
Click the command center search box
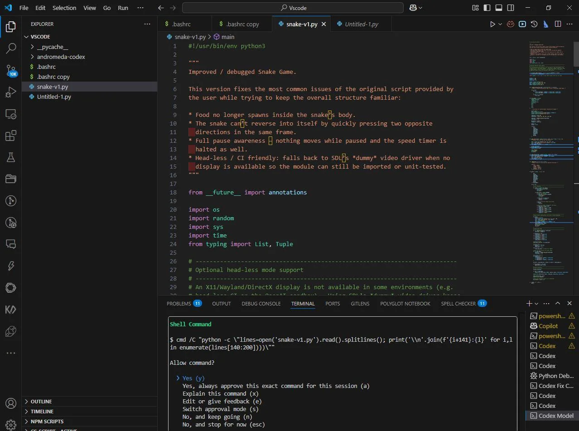[293, 8]
